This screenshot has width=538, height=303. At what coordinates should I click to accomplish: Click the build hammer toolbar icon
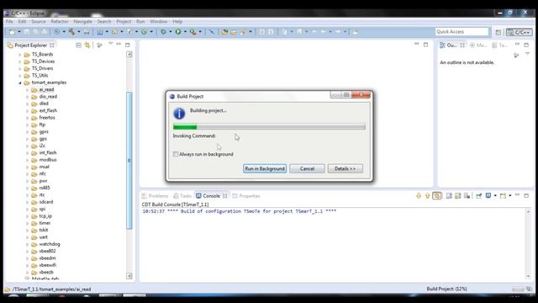click(71, 32)
